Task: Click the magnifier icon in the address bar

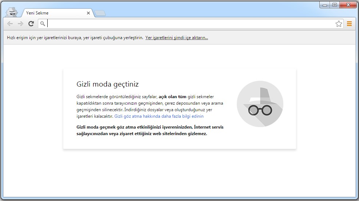Action: coord(43,24)
